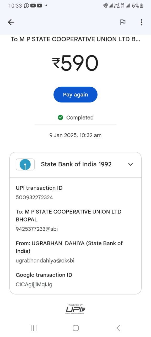Tap the 9 Jan 2025 timestamp

(x=75, y=135)
